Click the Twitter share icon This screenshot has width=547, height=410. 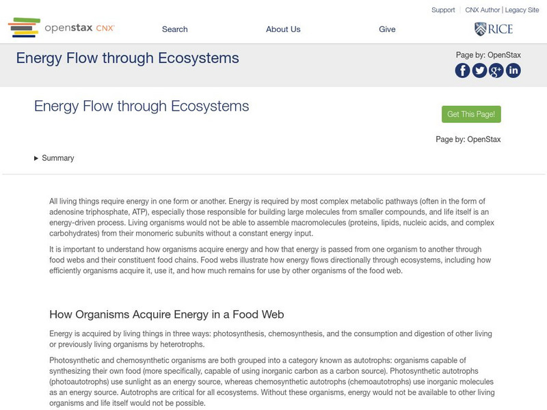tap(480, 70)
